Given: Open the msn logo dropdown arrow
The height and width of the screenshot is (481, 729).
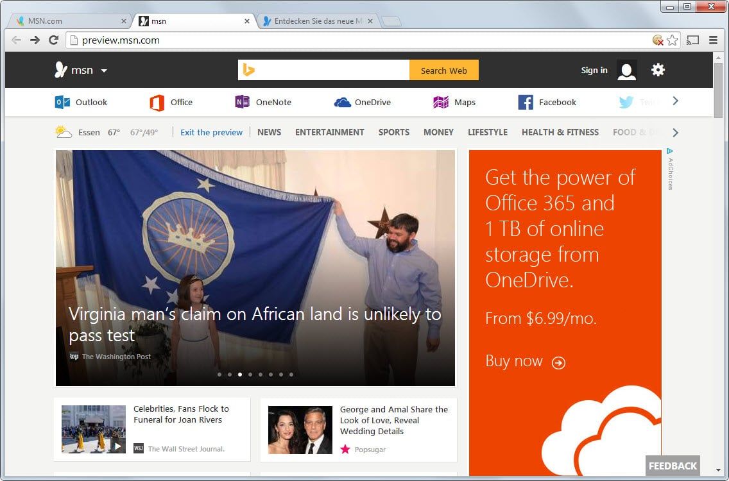Looking at the screenshot, I should [103, 71].
